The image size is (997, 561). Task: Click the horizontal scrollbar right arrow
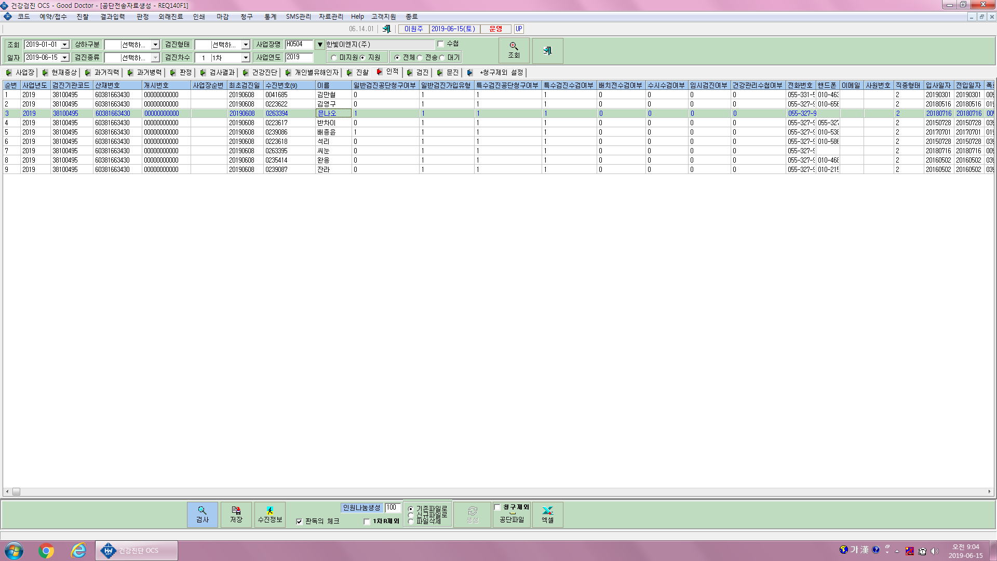tap(989, 491)
